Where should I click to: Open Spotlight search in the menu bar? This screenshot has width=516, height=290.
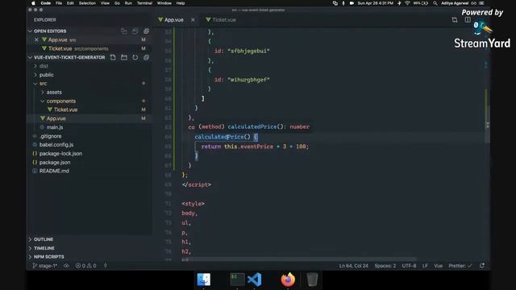(x=435, y=3)
